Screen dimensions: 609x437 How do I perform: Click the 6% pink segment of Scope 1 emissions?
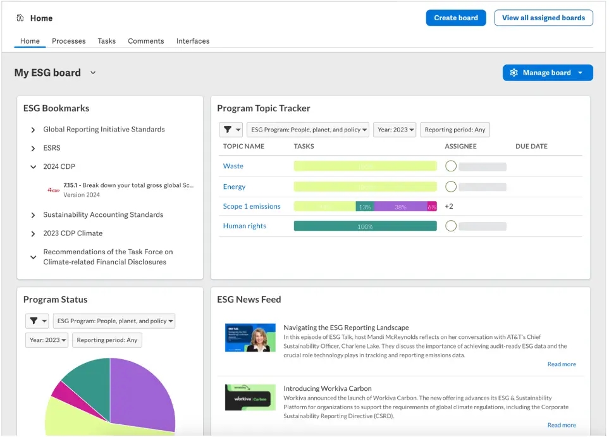(x=432, y=207)
